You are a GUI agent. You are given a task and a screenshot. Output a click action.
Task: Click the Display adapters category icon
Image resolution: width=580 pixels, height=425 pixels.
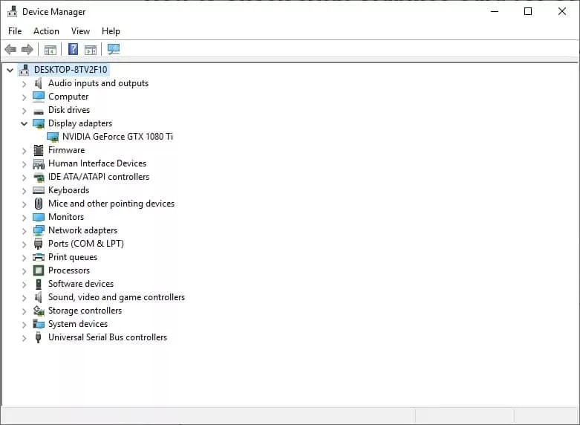tap(39, 123)
